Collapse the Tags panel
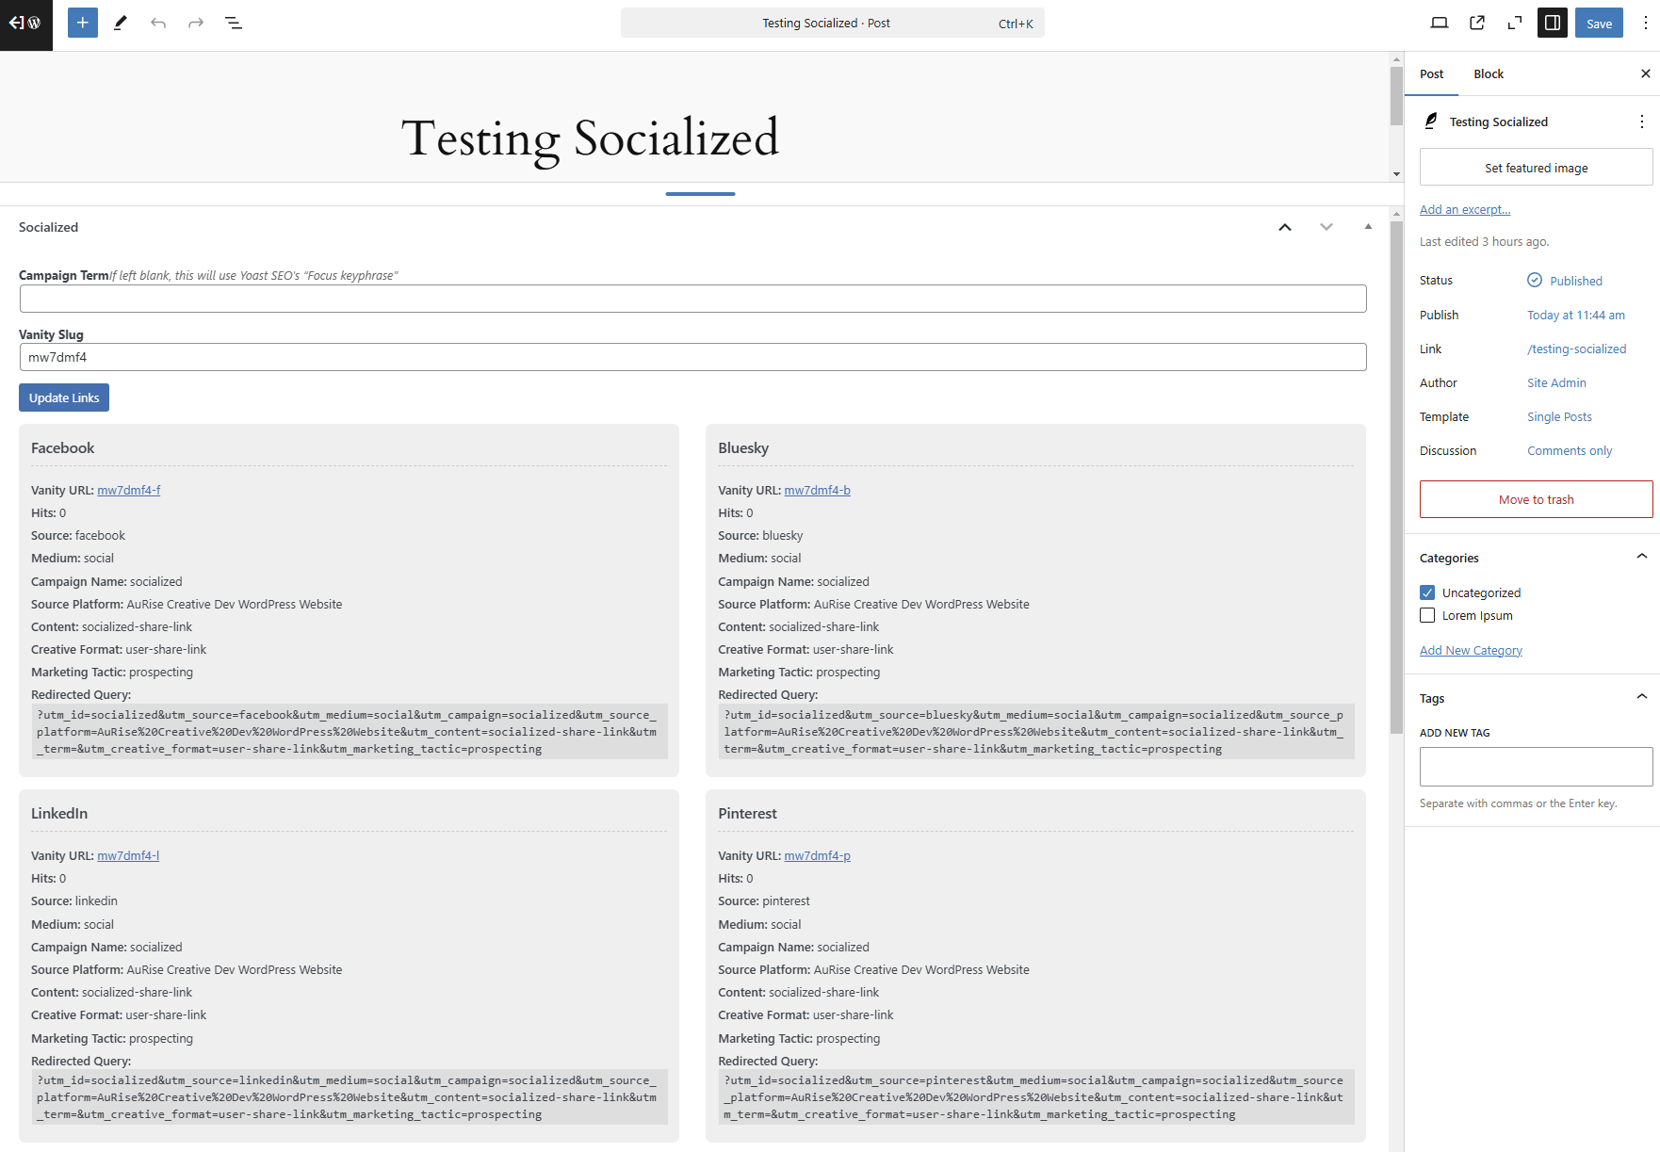Viewport: 1660px width, 1152px height. [x=1642, y=697]
